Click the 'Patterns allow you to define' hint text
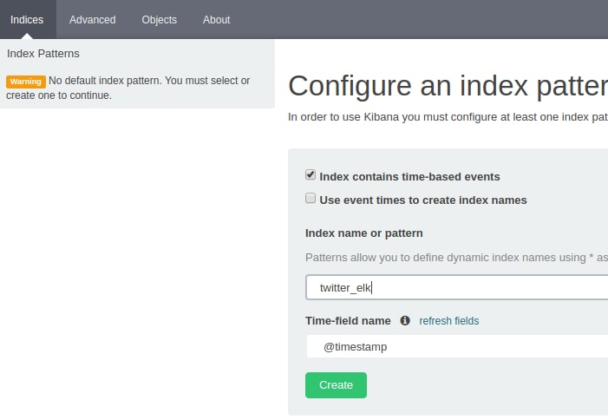 click(x=456, y=258)
